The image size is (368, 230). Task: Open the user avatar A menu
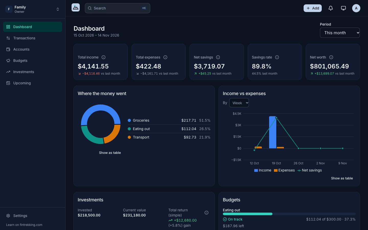tap(356, 8)
